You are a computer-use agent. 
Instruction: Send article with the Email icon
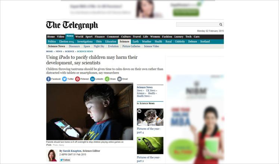click(x=120, y=79)
